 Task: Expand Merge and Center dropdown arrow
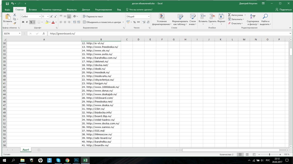pyautogui.click(x=123, y=22)
